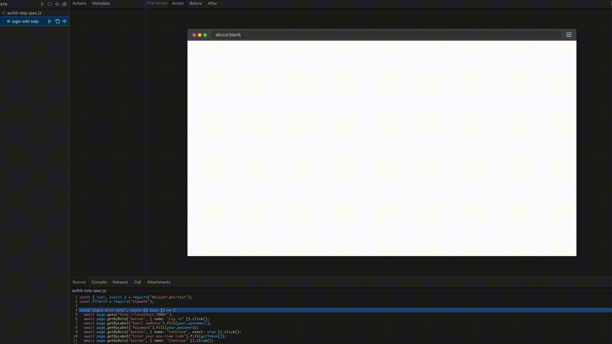
Task: Switch to the Network tab
Action: [120, 282]
